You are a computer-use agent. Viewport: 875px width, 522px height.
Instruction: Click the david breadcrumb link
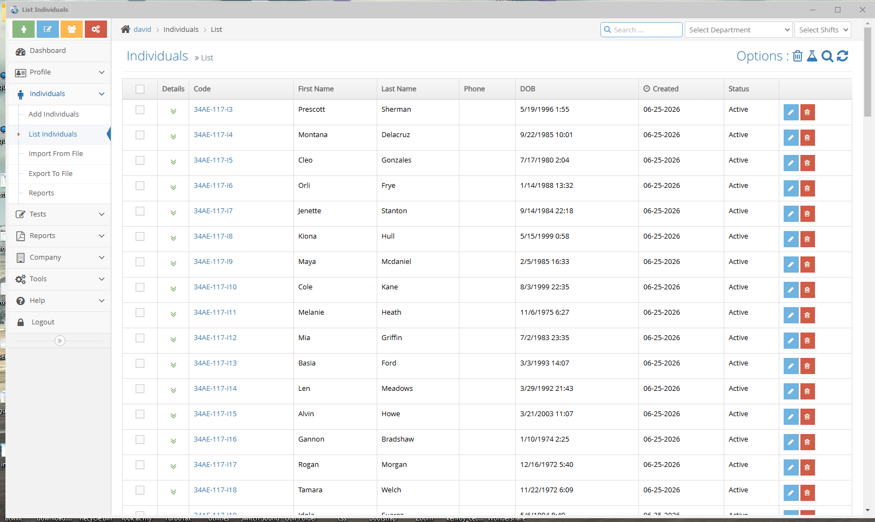pos(142,29)
